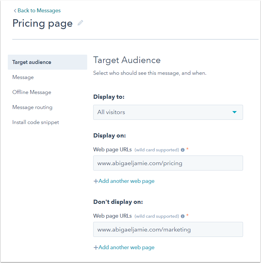Open the All visitors combo box
261x263 pixels.
coord(168,112)
